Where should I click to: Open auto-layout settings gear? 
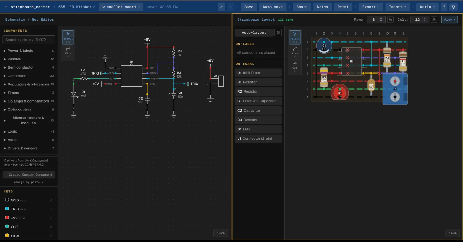click(x=278, y=32)
